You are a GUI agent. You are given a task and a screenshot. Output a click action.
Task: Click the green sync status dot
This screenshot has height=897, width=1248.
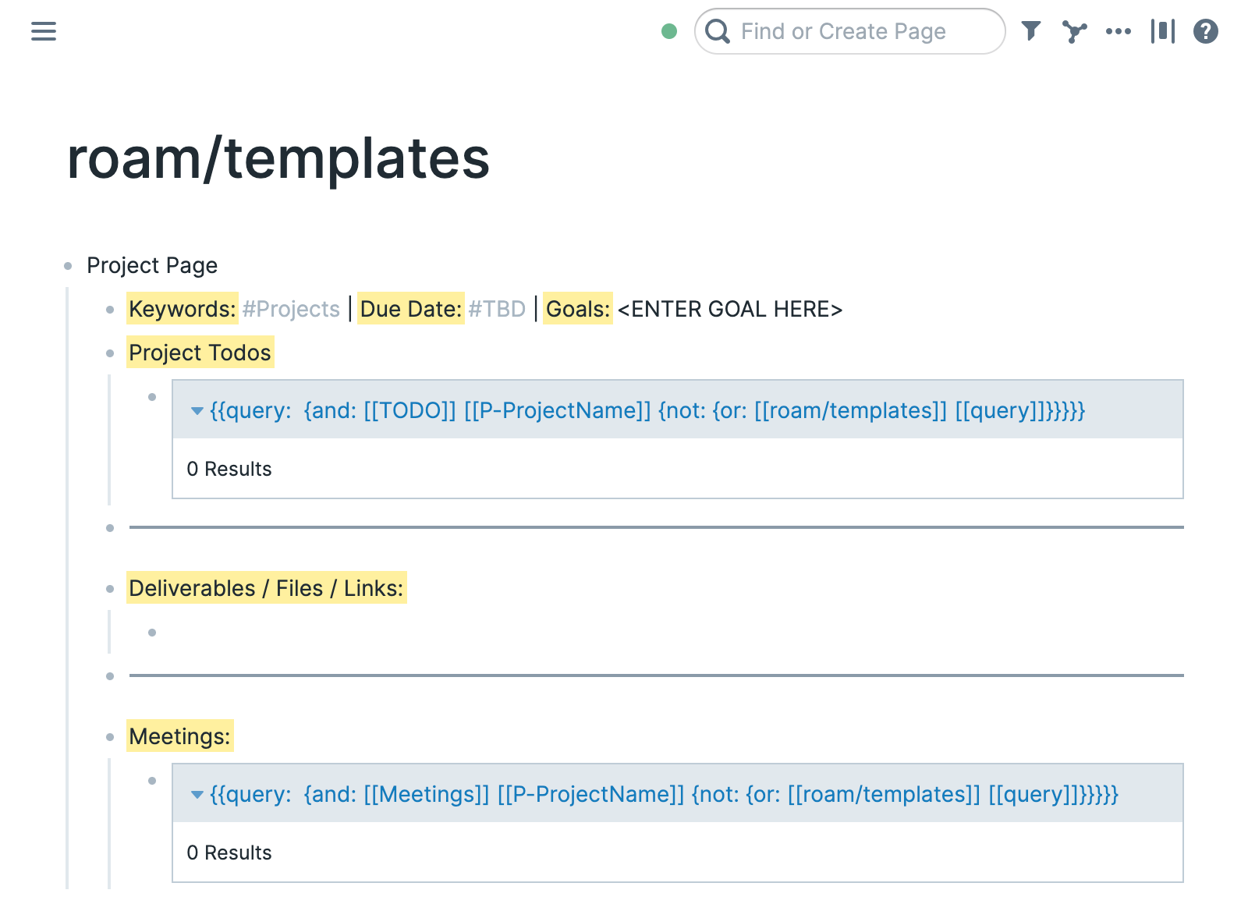tap(670, 31)
